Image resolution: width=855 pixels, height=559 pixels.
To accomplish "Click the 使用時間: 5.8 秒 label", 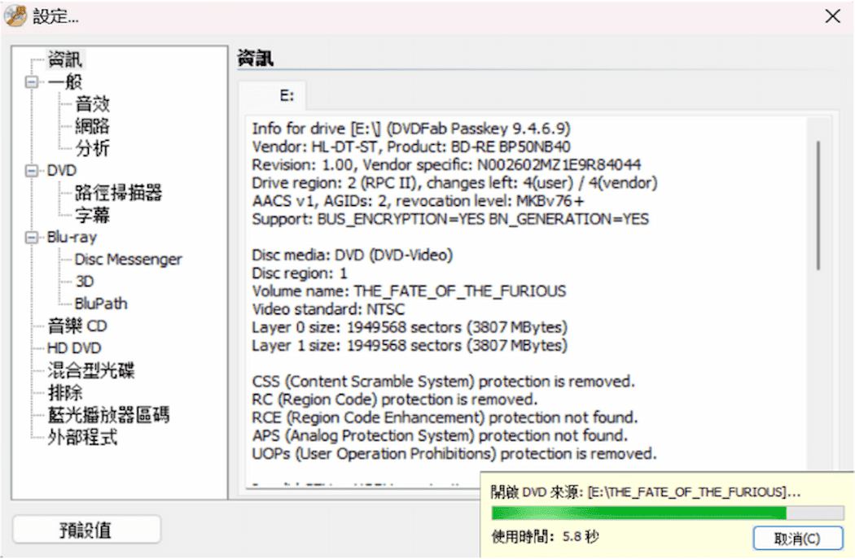I will [x=545, y=537].
